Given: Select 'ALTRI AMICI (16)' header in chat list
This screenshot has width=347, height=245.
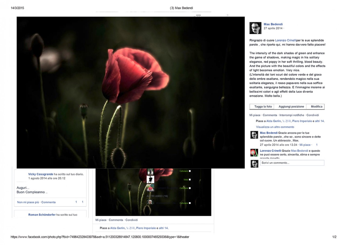Looking at the screenshot, I should pyautogui.click(x=157, y=196).
